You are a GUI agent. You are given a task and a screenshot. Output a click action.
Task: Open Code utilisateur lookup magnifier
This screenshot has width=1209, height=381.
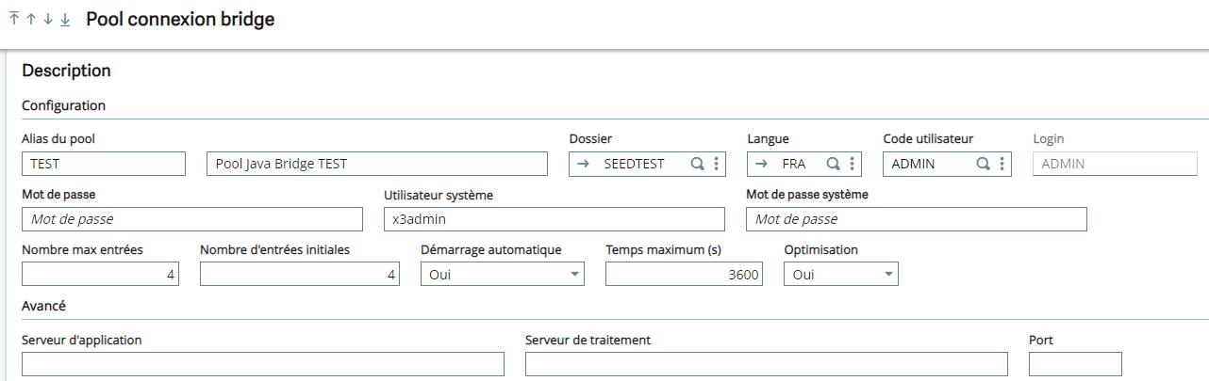[x=983, y=164]
